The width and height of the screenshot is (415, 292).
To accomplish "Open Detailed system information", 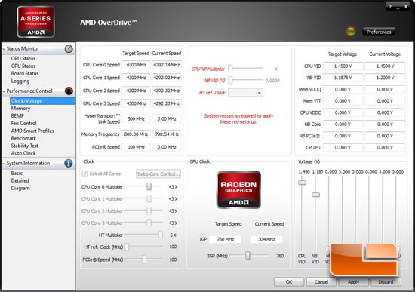I will pyautogui.click(x=20, y=180).
